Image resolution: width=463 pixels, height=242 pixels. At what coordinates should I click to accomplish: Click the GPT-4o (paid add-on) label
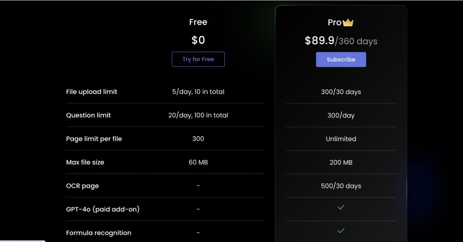(103, 209)
